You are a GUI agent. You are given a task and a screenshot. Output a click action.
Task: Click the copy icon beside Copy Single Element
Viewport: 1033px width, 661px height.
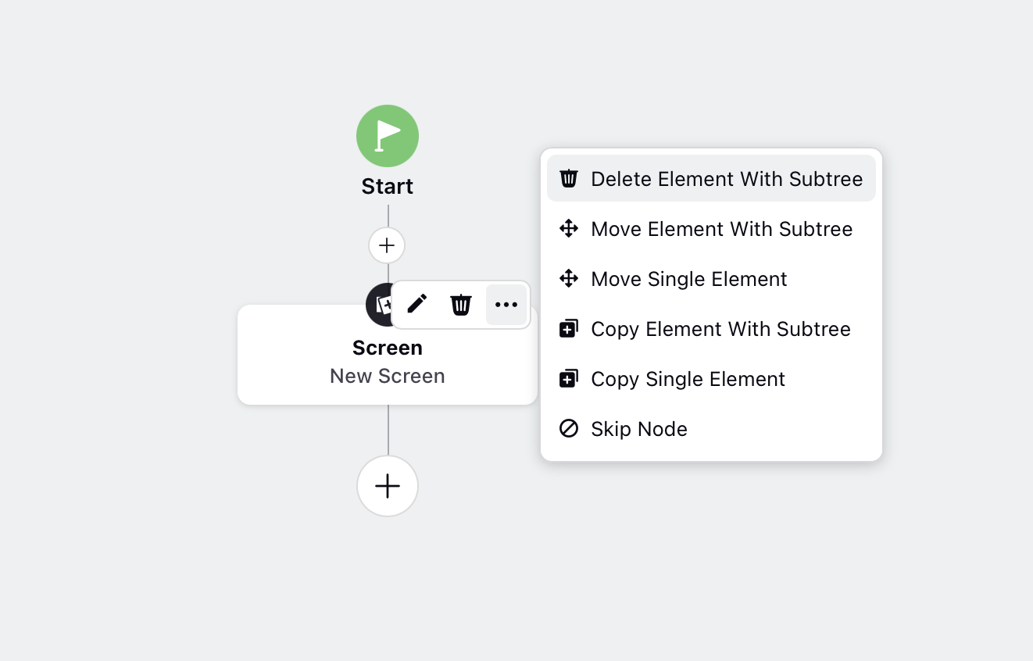point(569,379)
